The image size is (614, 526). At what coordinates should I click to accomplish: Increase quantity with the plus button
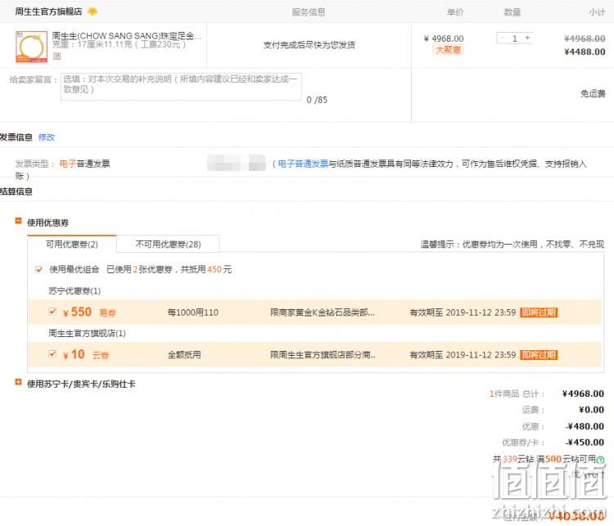tap(527, 38)
